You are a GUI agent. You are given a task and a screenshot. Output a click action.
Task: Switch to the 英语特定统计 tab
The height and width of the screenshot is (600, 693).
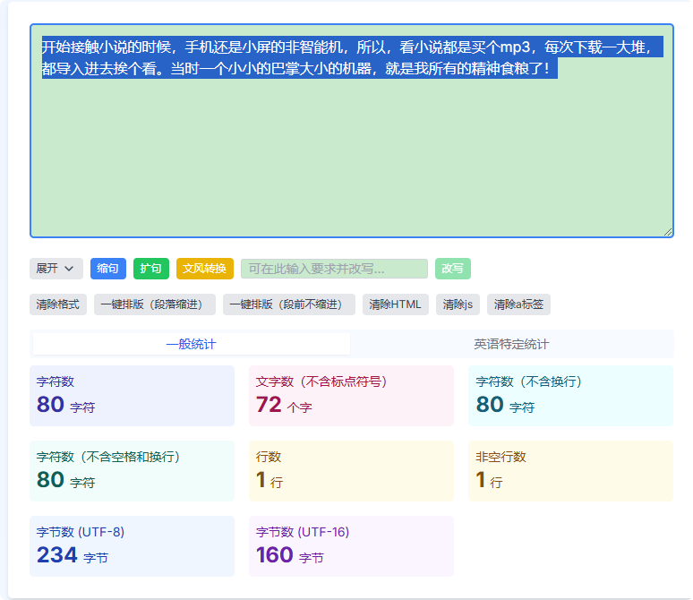(x=511, y=344)
